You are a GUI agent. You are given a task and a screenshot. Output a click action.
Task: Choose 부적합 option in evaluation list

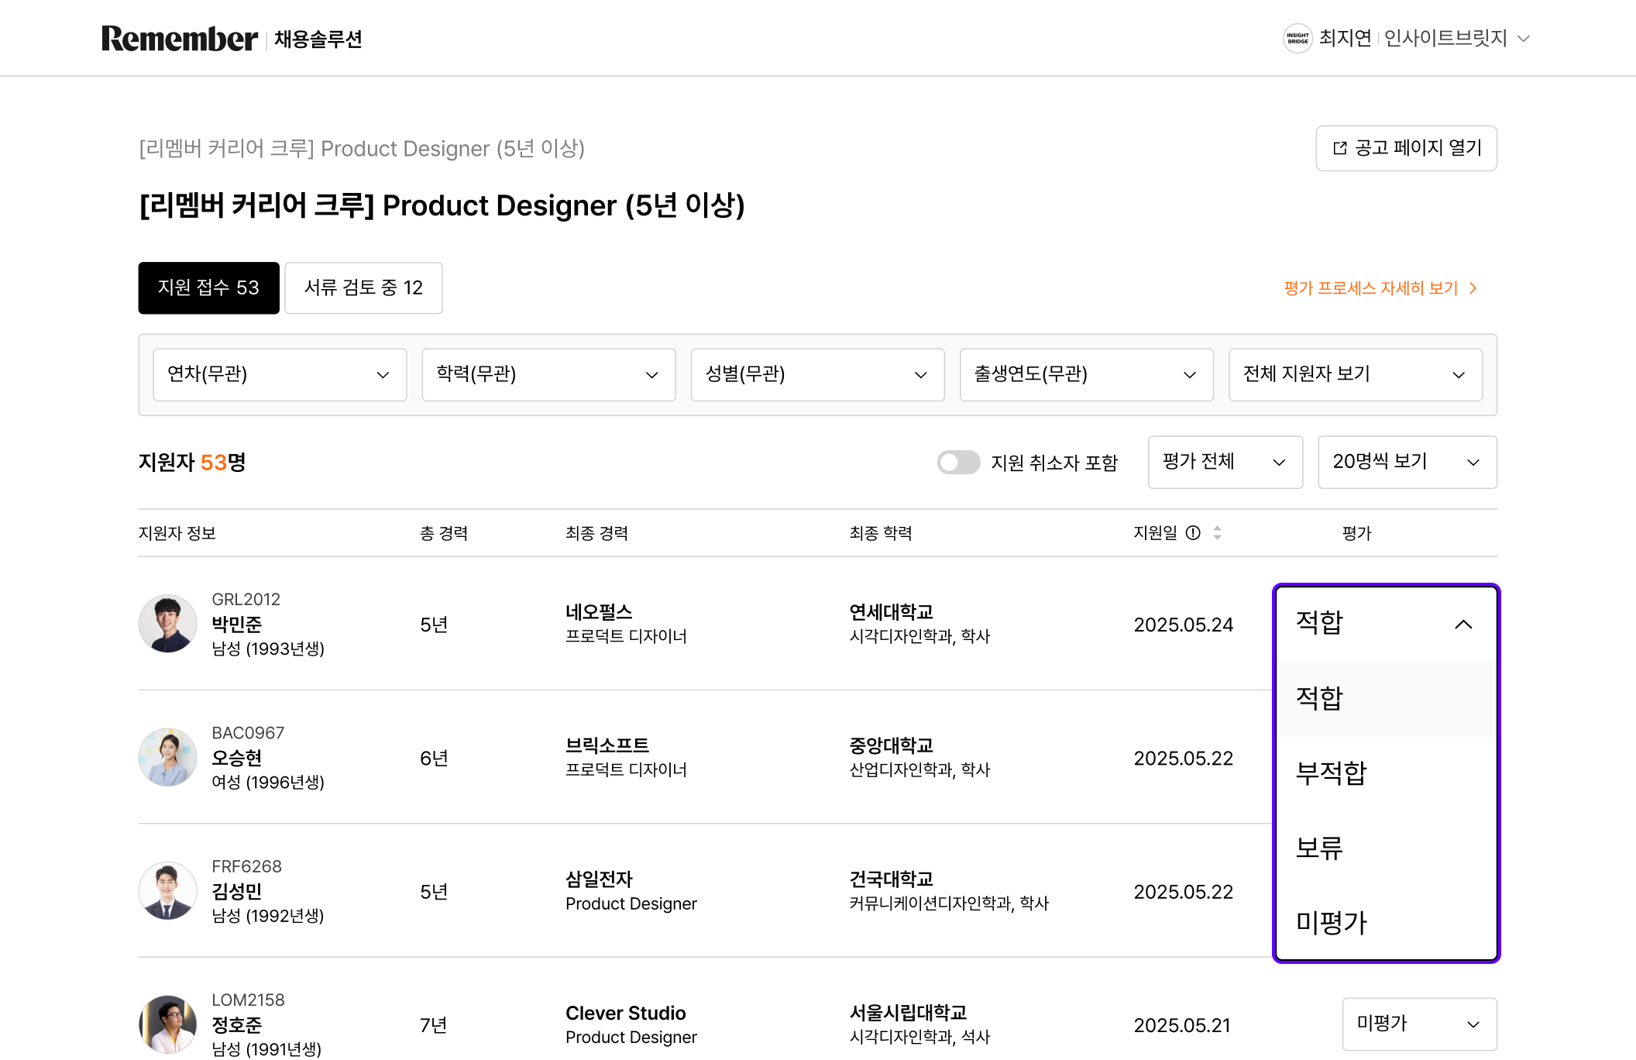[x=1386, y=773]
